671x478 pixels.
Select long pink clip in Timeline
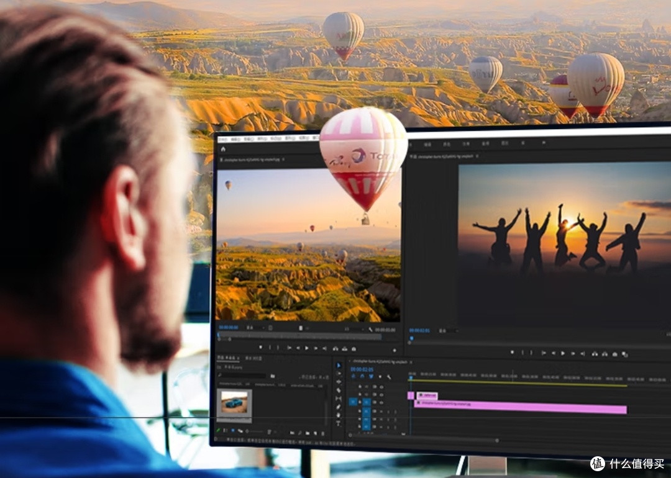521,407
